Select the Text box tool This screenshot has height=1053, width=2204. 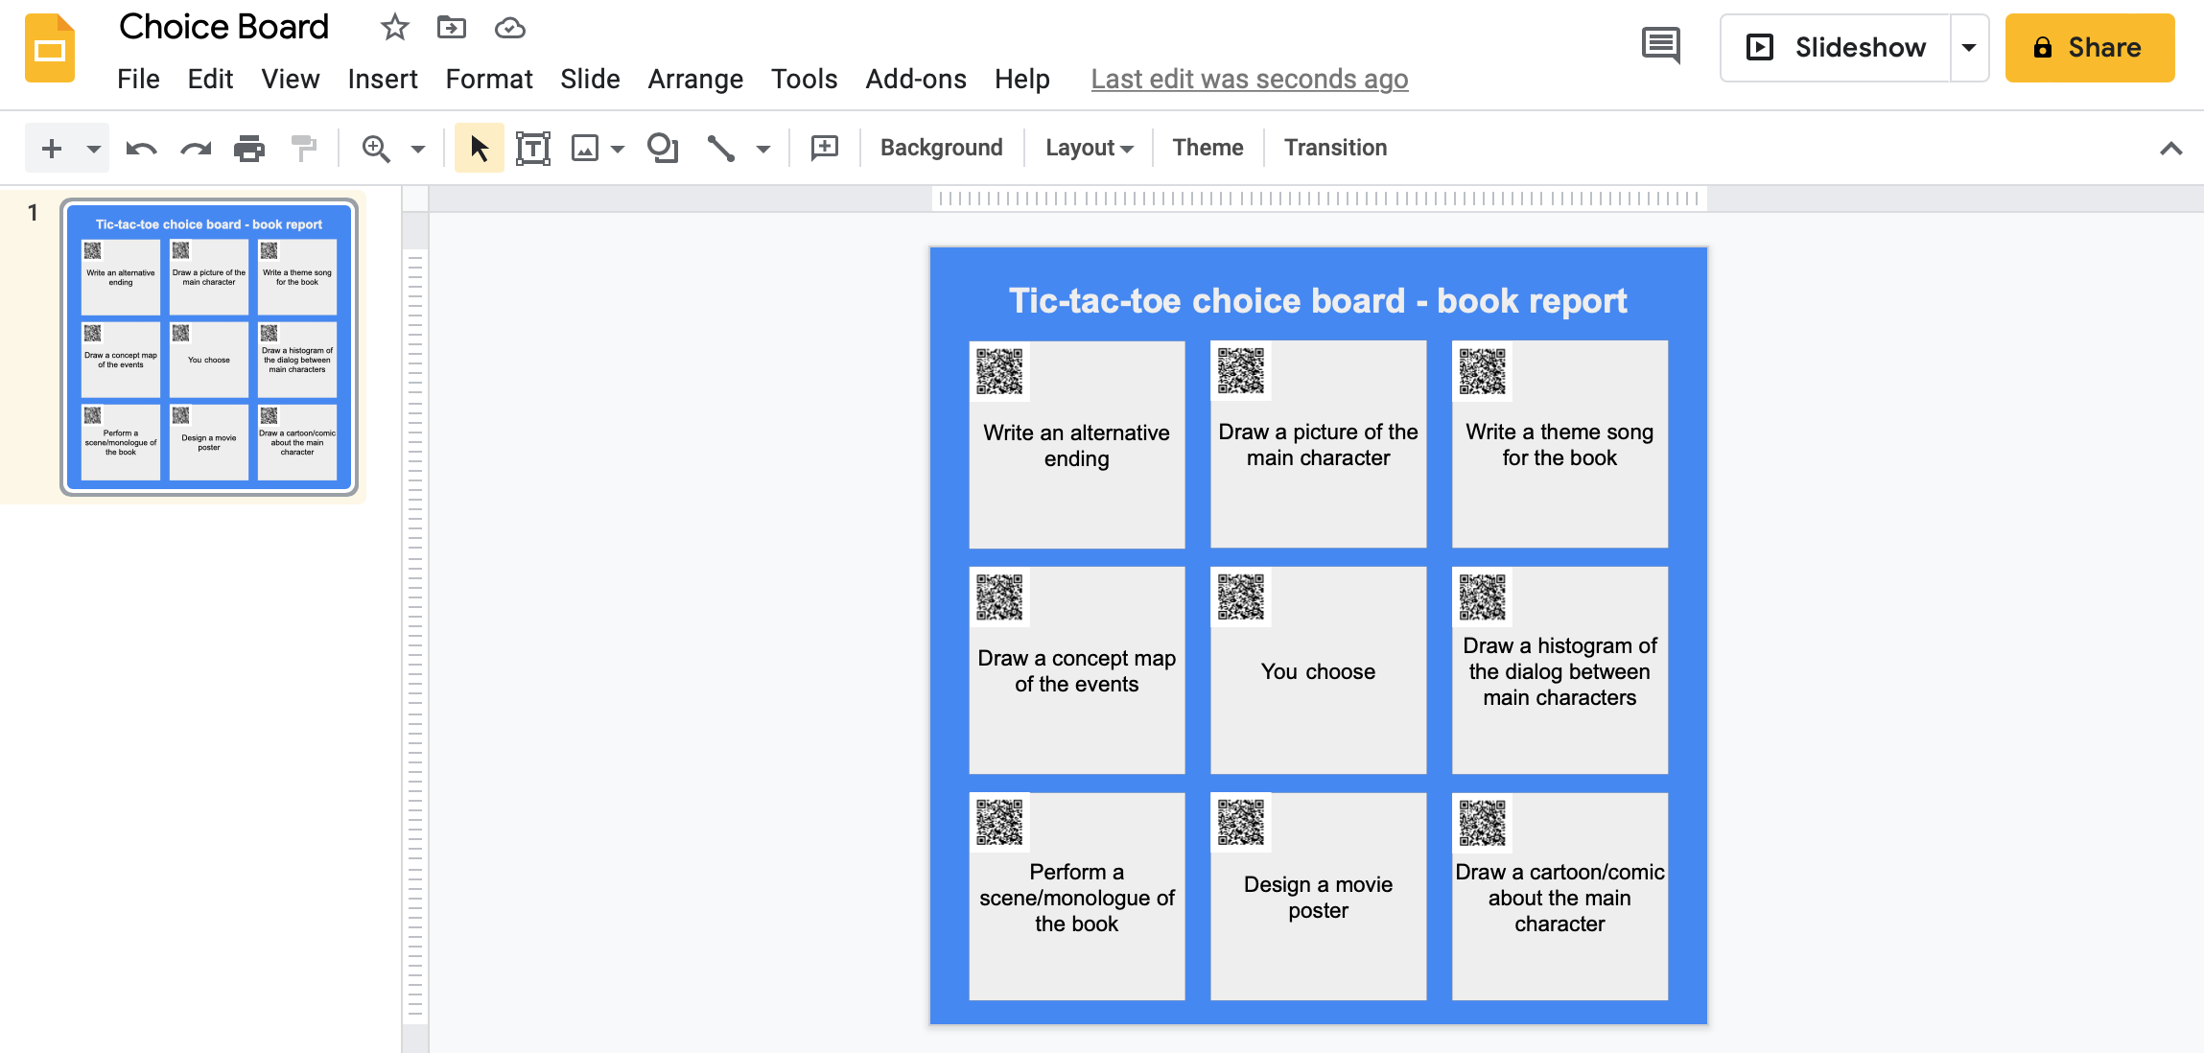(x=533, y=148)
